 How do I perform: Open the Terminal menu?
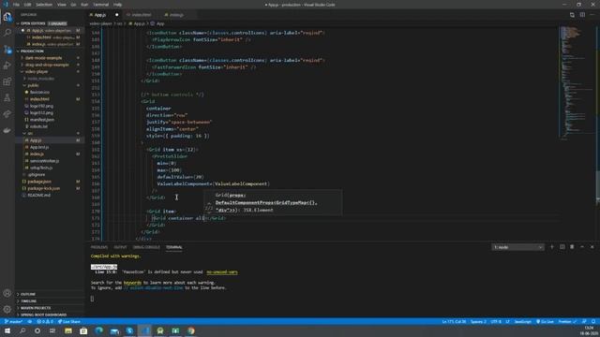[101, 5]
